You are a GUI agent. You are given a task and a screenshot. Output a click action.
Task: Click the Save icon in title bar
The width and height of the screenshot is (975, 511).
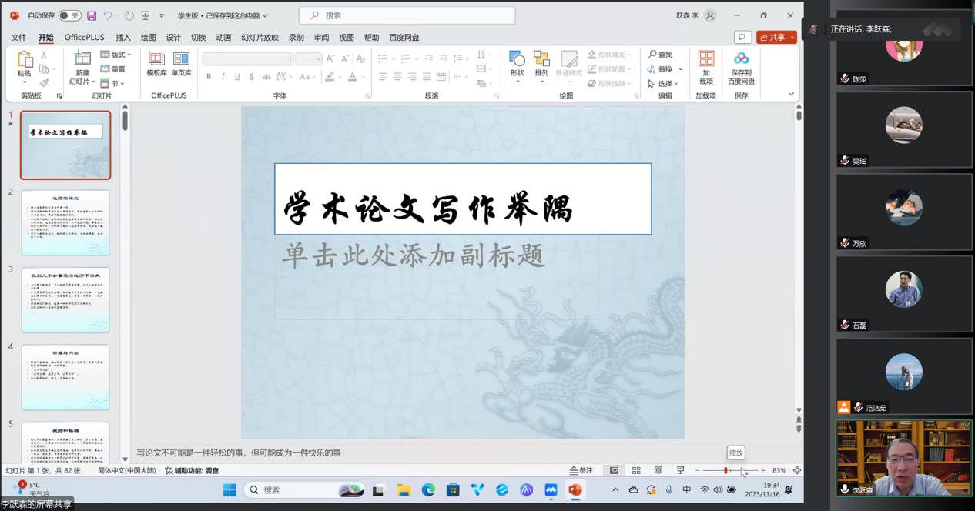92,15
